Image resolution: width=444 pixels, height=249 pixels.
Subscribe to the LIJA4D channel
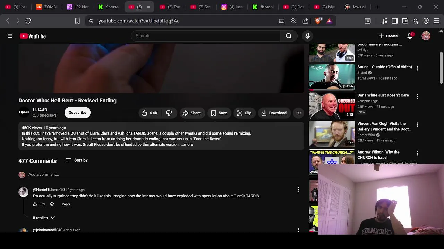point(77,112)
